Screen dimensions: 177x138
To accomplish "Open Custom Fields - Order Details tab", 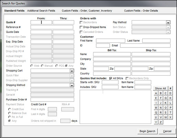I will tap(141, 11).
